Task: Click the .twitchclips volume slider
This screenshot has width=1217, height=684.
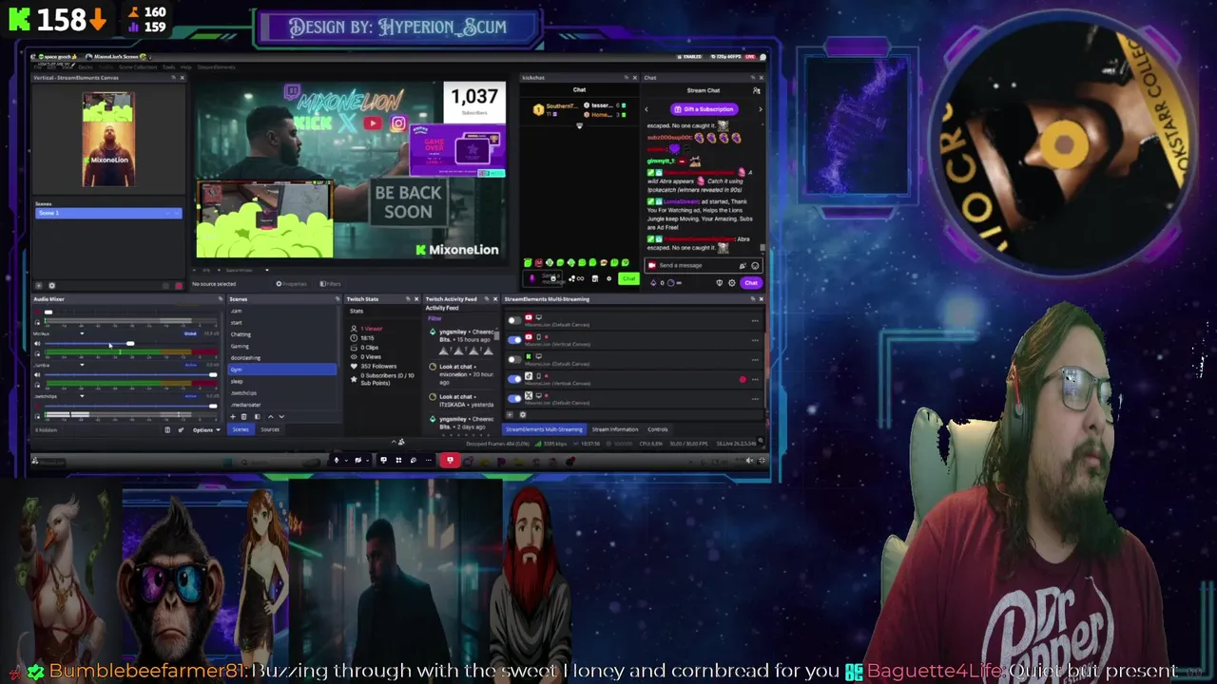Action: (x=130, y=407)
